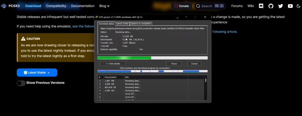This screenshot has height=116, width=302.
Task: Close the download dialog window
Action: pyautogui.click(x=205, y=17)
